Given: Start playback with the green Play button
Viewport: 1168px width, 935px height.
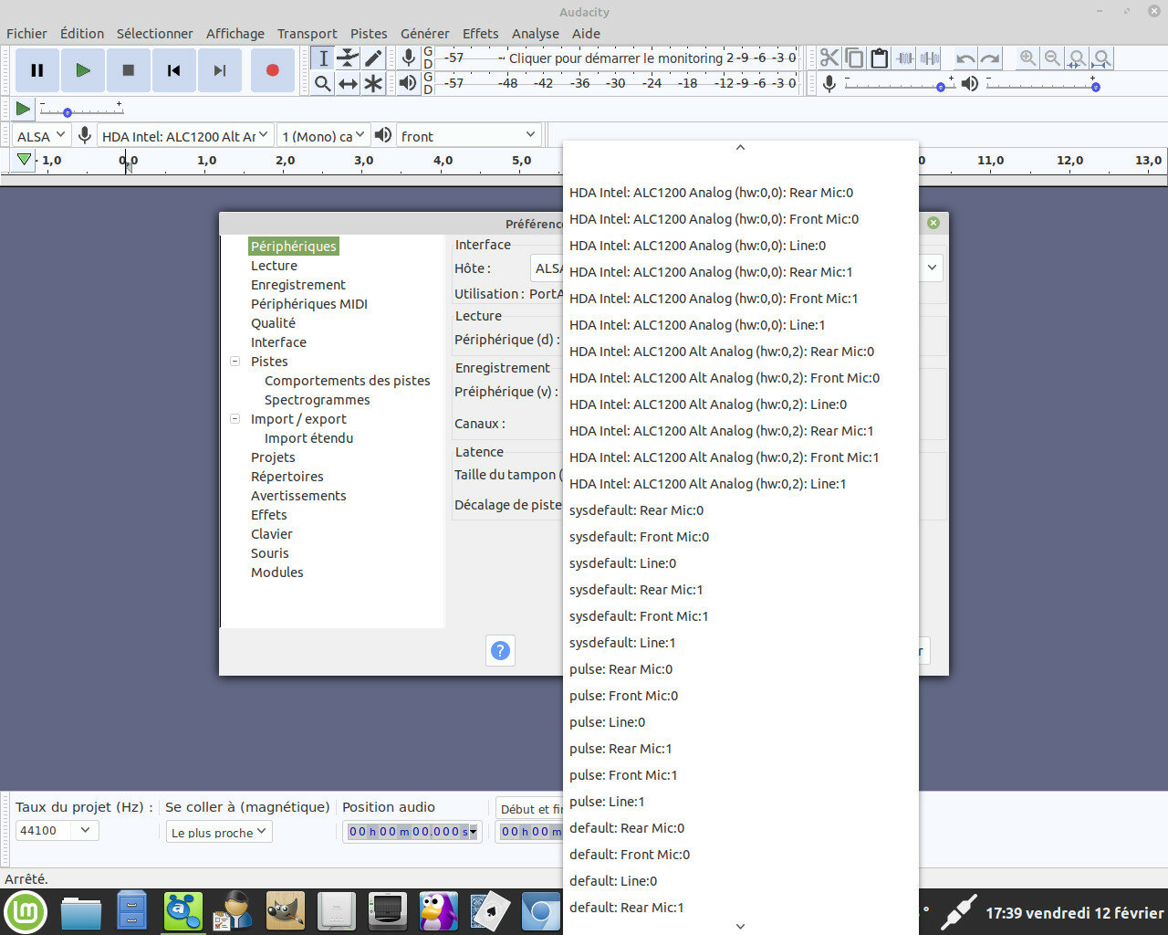Looking at the screenshot, I should point(83,70).
